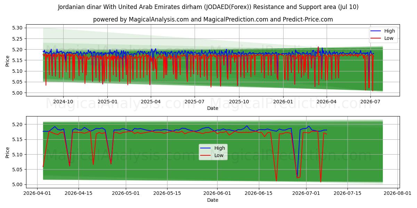Select the 2026-04-15 date tick label

[78, 193]
